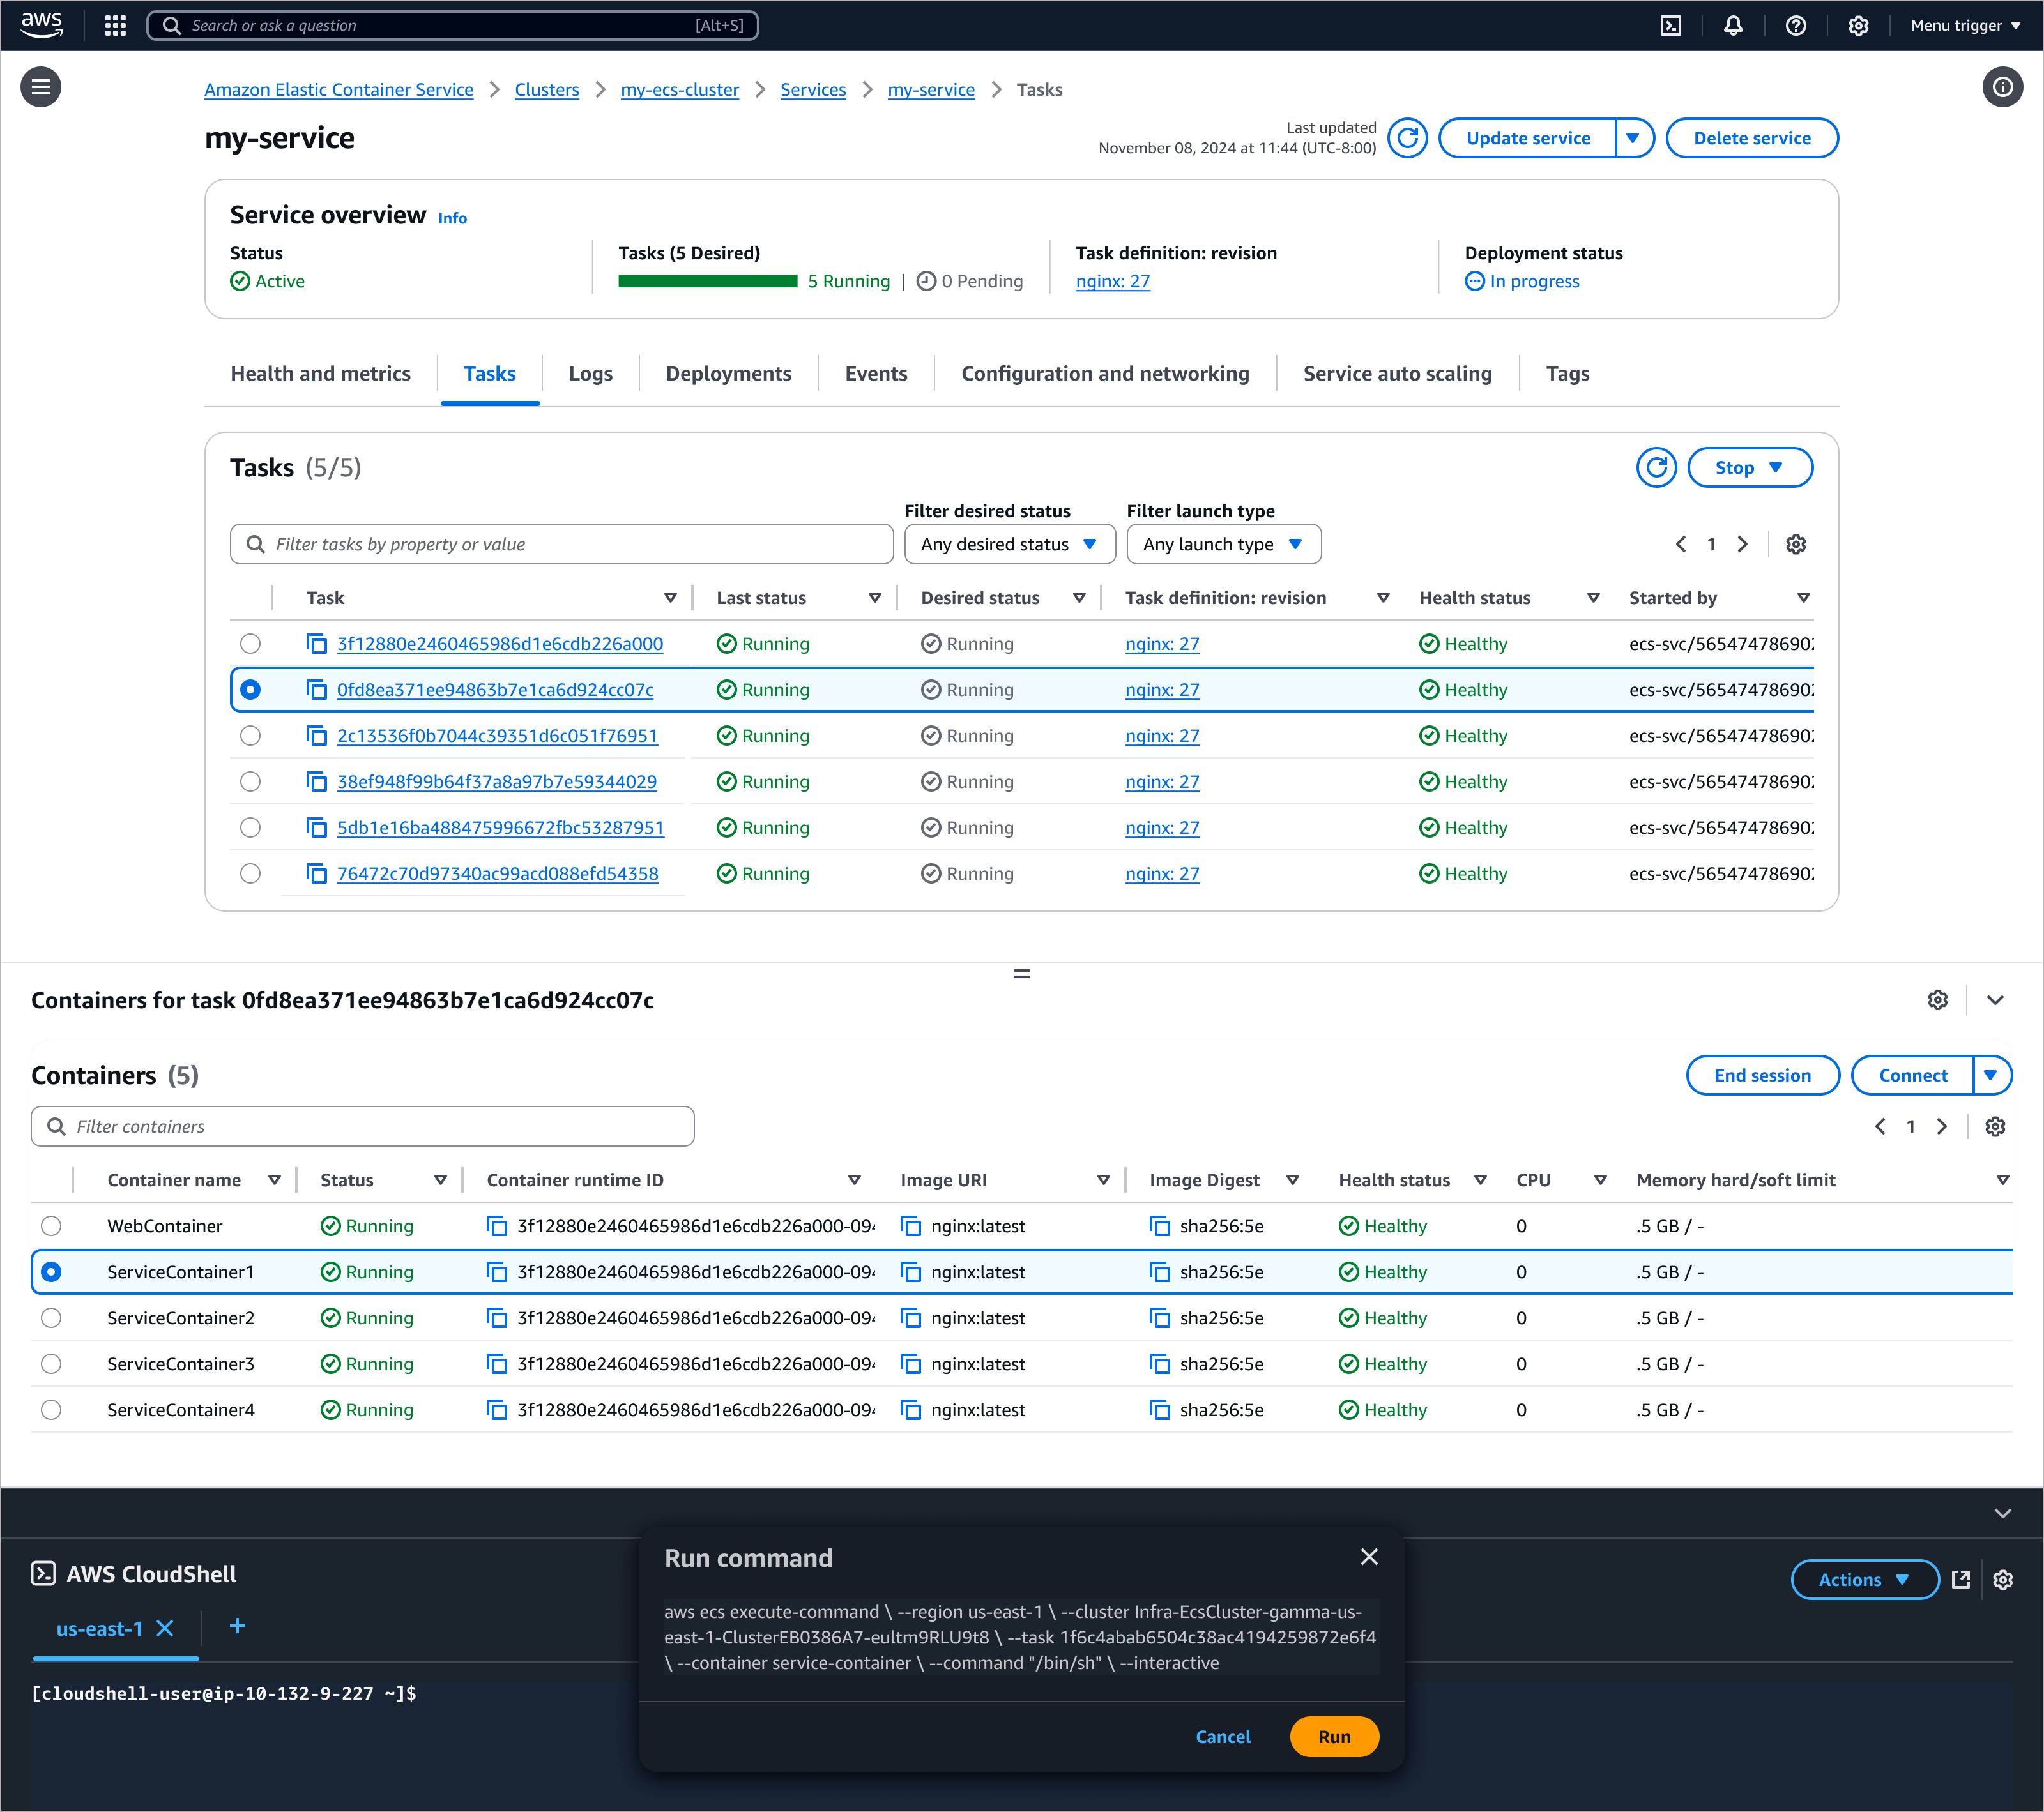Select task 38ef948f99b64f37a8a97b7e59344029 radio button
Image resolution: width=2044 pixels, height=1812 pixels.
(250, 781)
